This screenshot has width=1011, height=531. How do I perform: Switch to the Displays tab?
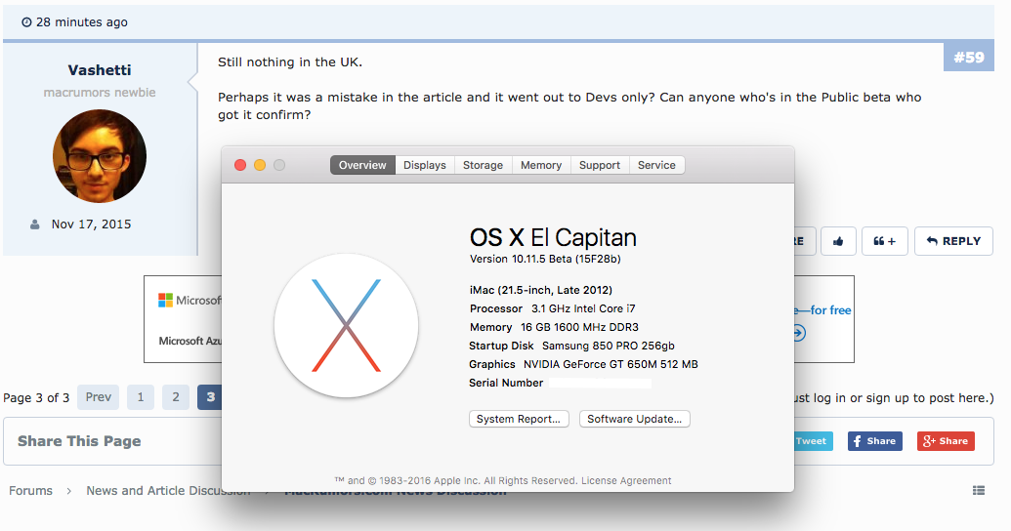425,165
